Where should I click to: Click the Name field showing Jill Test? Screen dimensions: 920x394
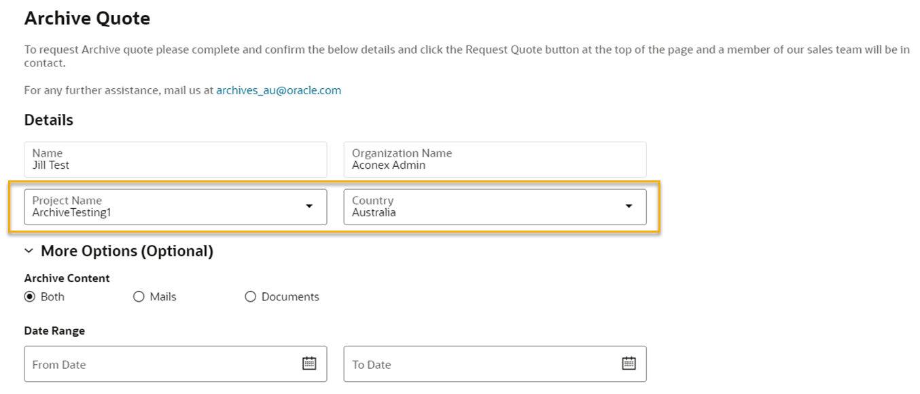(175, 159)
